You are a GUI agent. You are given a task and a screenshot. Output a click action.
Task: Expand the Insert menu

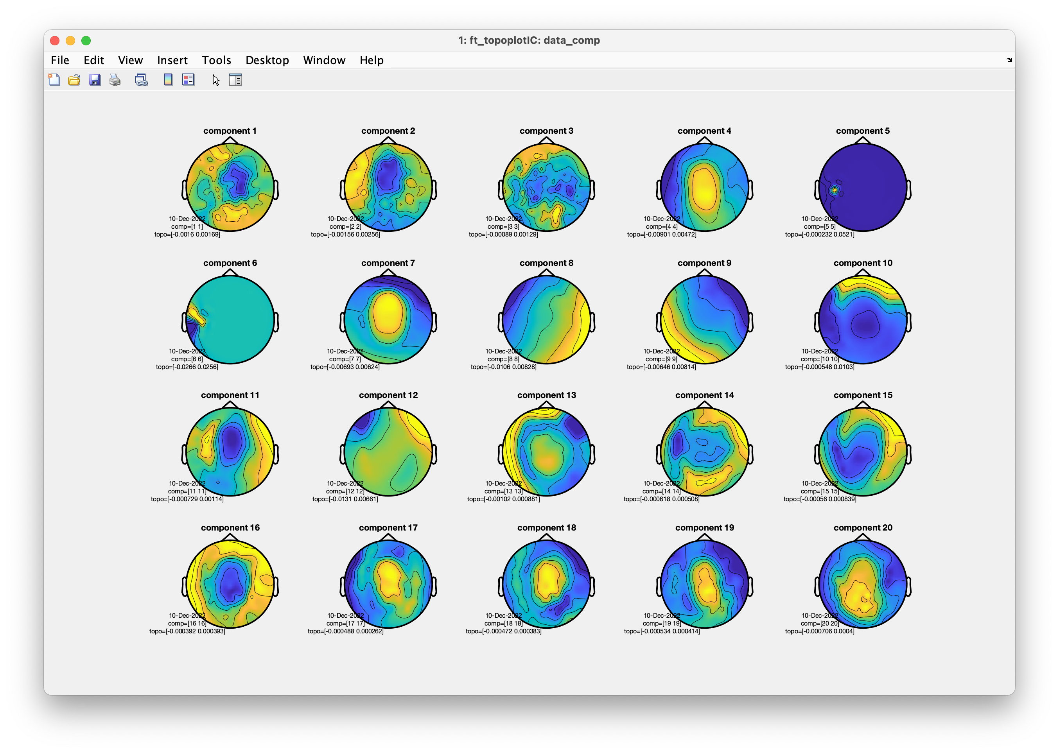click(x=172, y=60)
